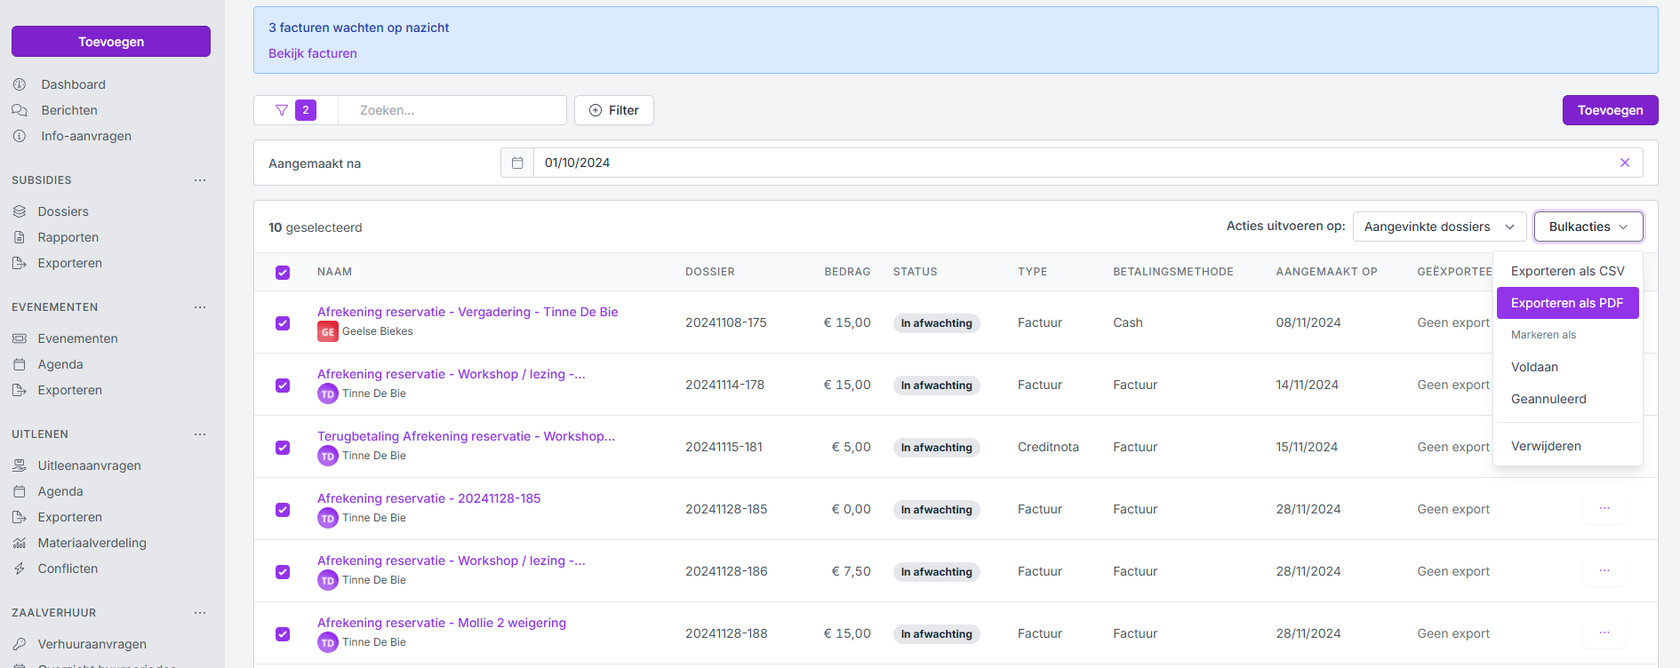This screenshot has height=668, width=1680.
Task: Collapse the Bulkacties dropdown
Action: coord(1588,227)
